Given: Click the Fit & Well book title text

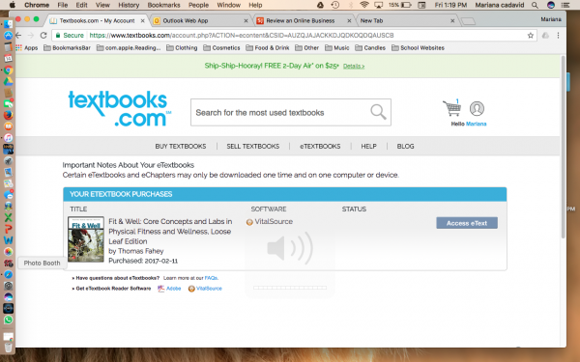Looking at the screenshot, I should click(x=170, y=232).
